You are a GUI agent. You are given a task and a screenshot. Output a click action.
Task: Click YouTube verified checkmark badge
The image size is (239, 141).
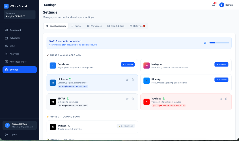click(x=164, y=98)
